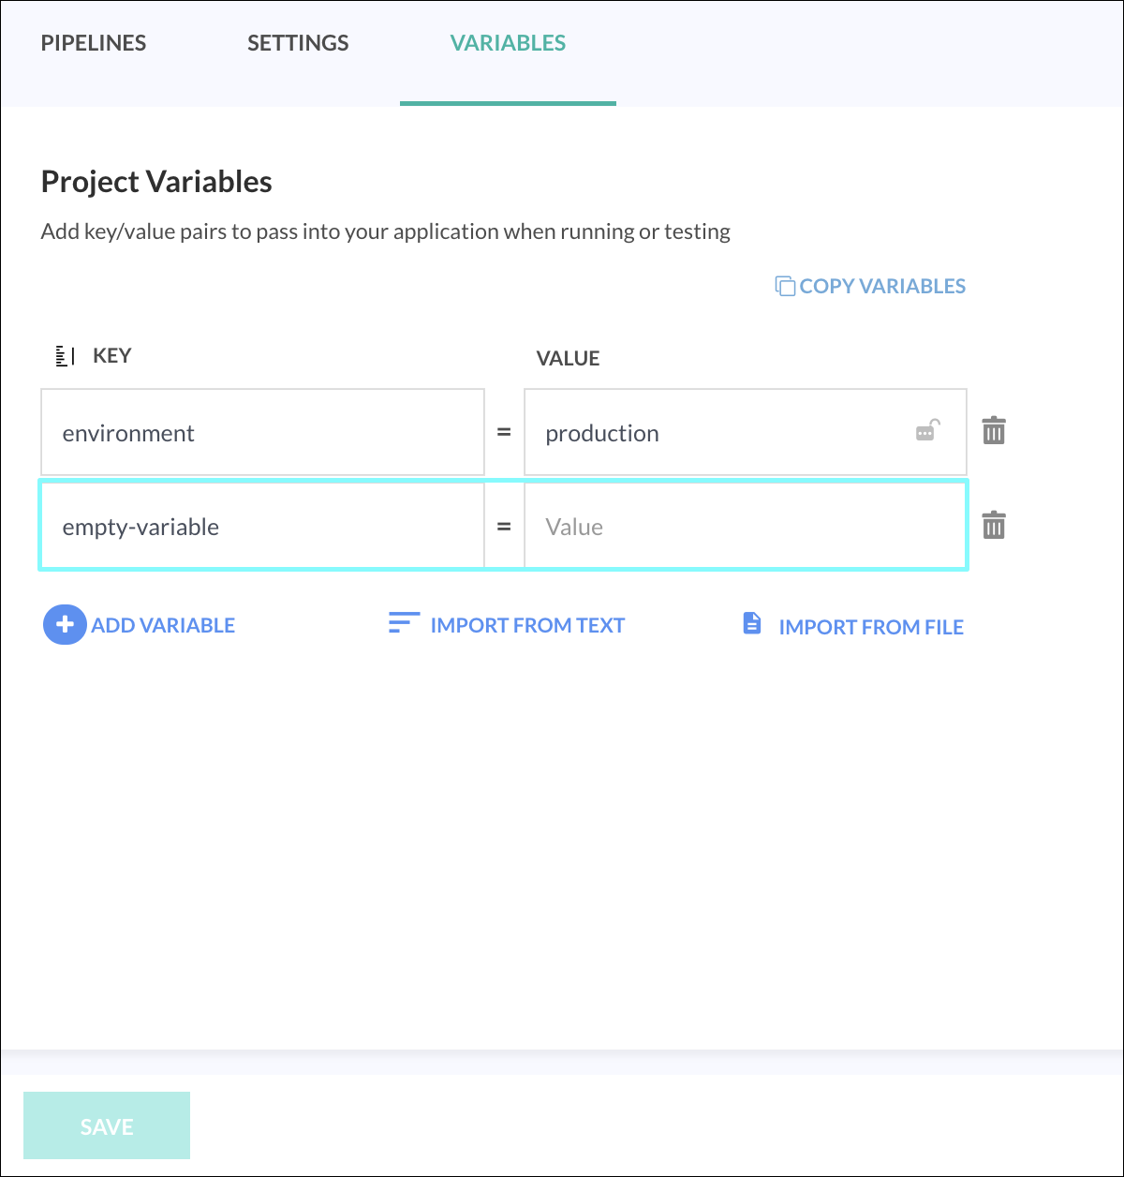Focus the empty-variable key field
The width and height of the screenshot is (1124, 1177).
pyautogui.click(x=262, y=526)
